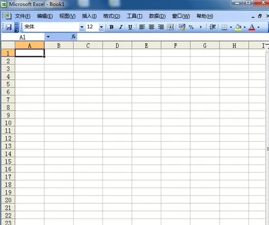
Task: Select column B header
Action: tap(59, 45)
